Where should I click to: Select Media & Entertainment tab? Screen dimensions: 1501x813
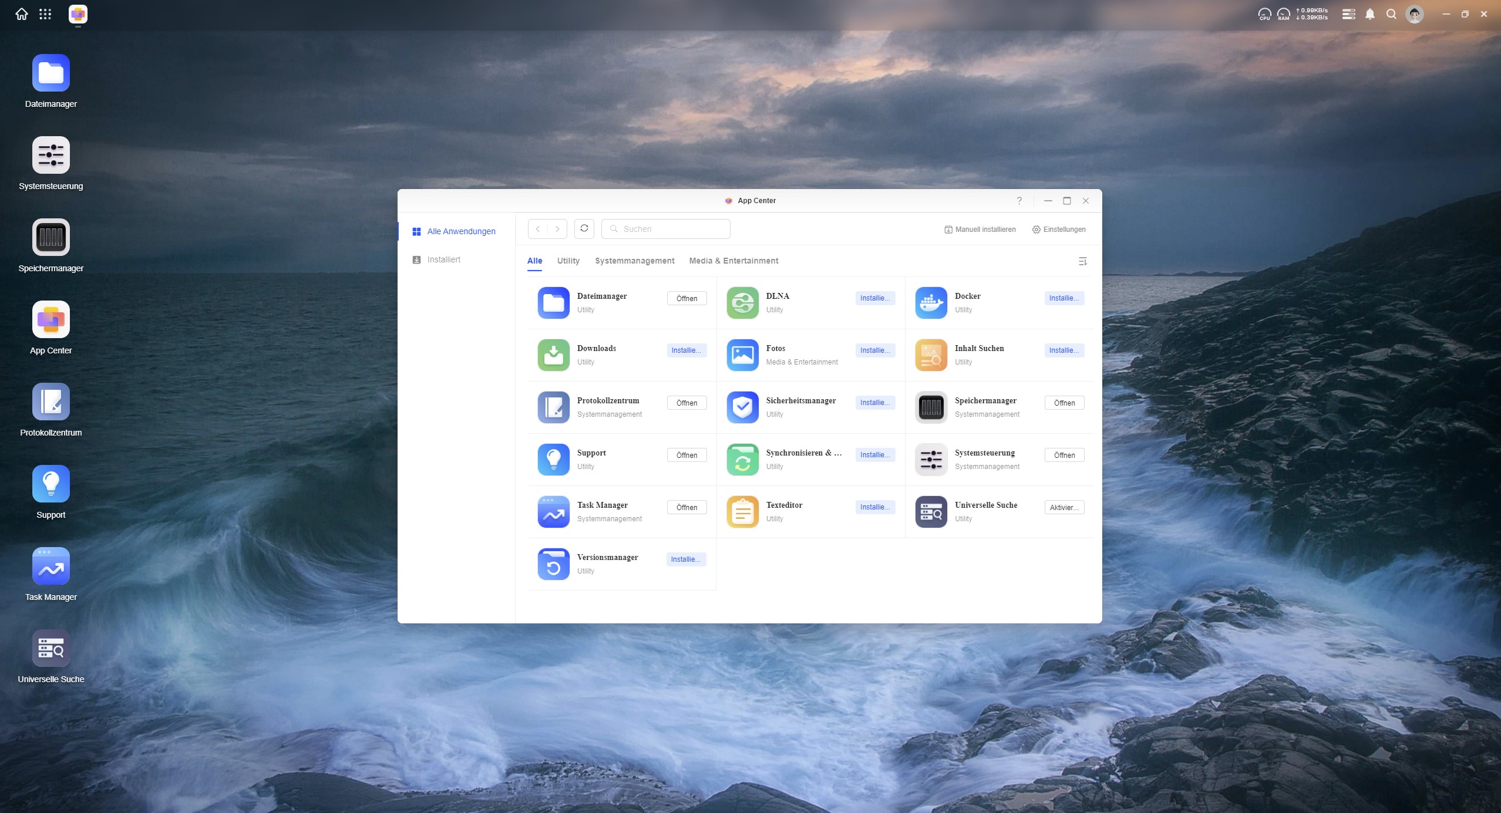733,261
